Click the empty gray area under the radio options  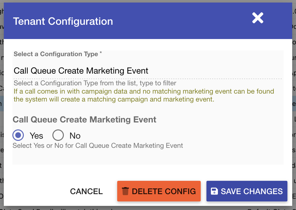click(x=148, y=157)
